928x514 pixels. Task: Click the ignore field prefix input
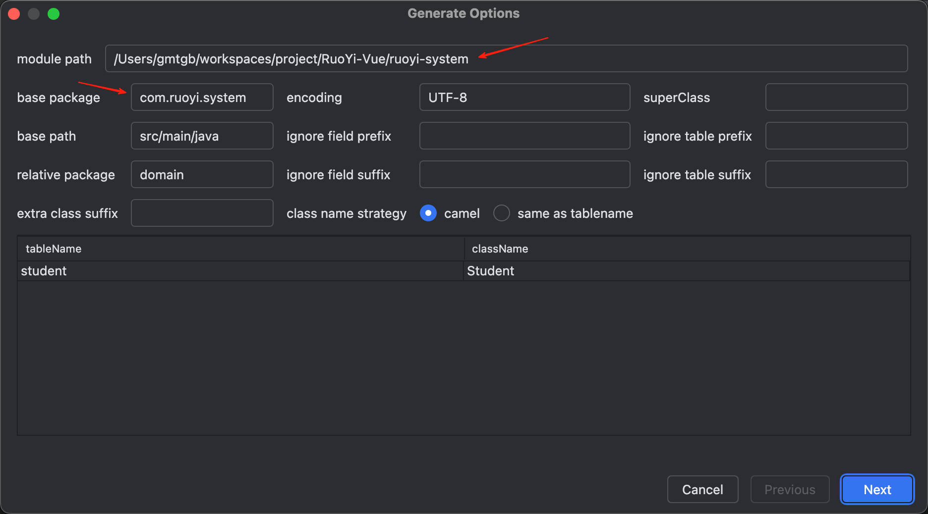click(x=524, y=136)
